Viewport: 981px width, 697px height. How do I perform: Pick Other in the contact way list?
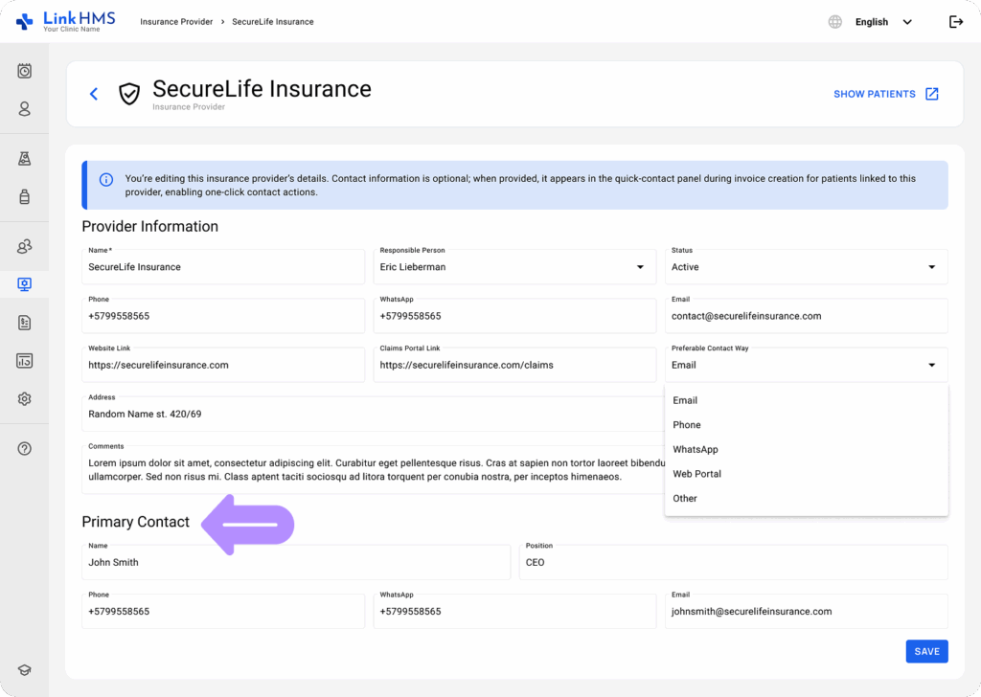click(x=685, y=499)
